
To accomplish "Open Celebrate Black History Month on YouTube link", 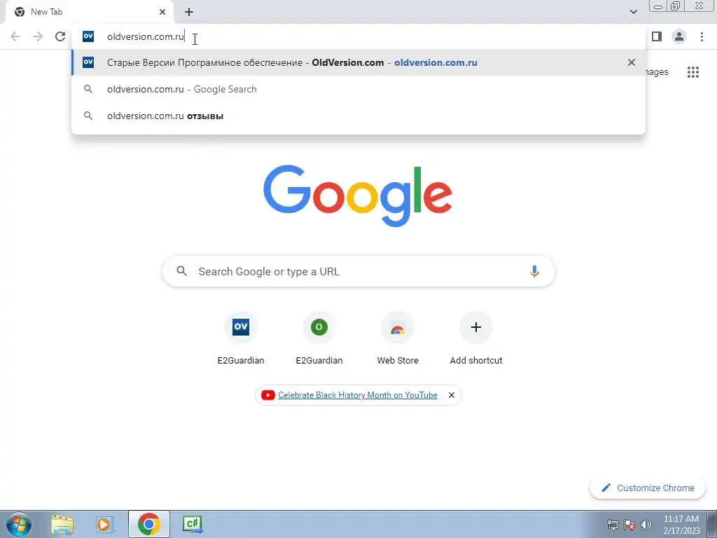I will [358, 395].
